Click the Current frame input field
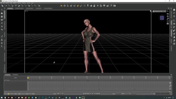The image size is (176, 99). pyautogui.click(x=27, y=94)
